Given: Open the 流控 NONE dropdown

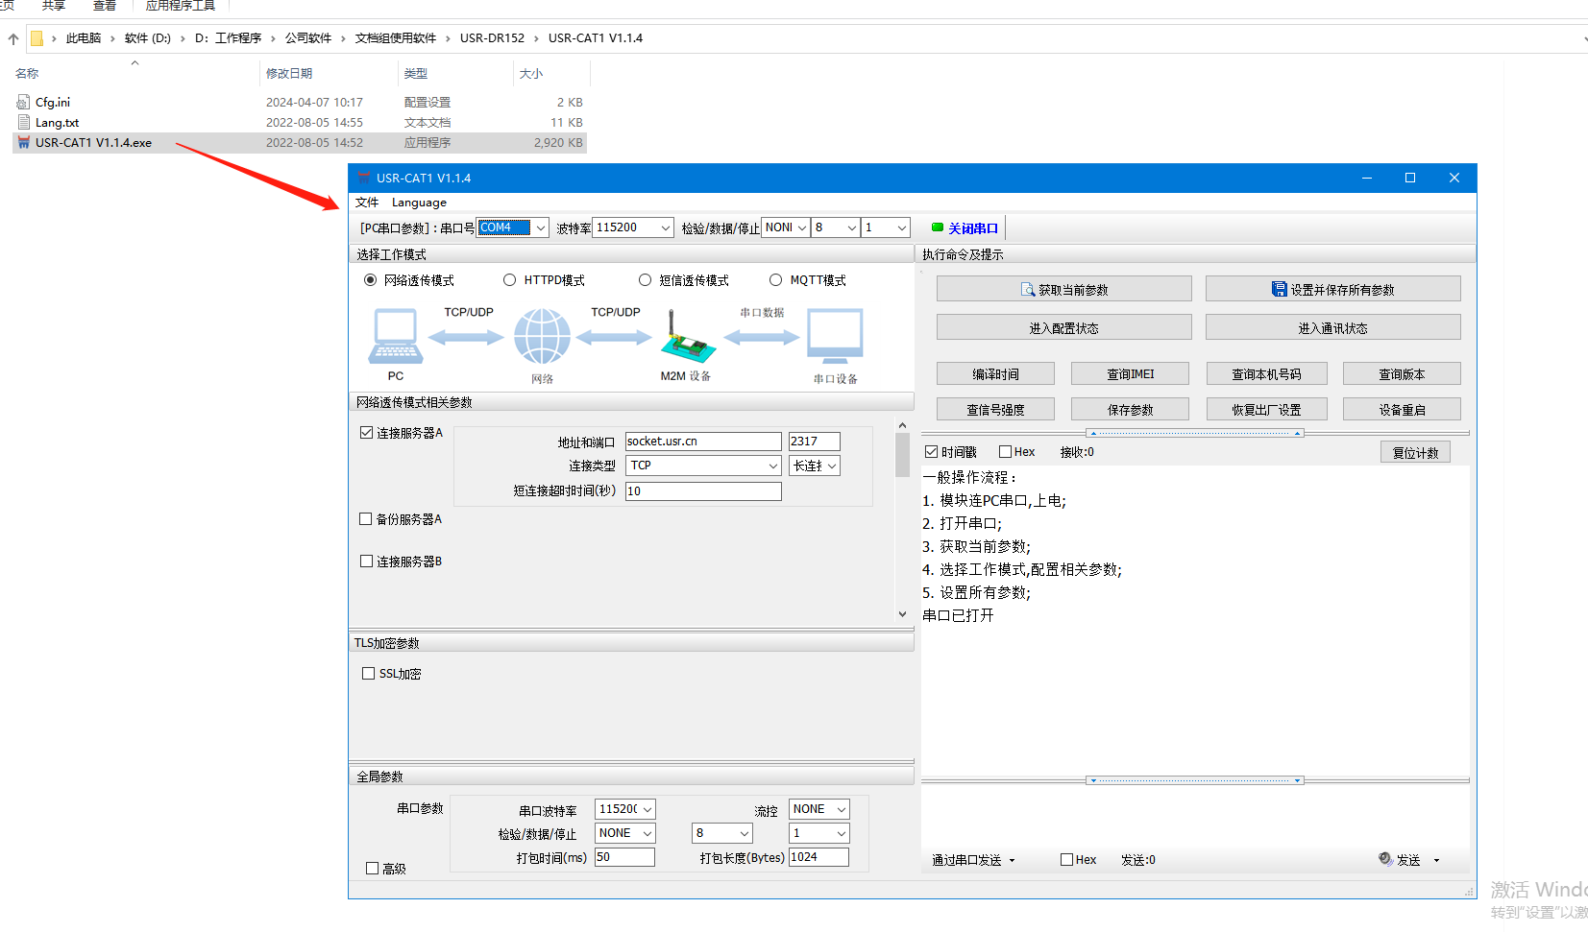Looking at the screenshot, I should tap(841, 809).
